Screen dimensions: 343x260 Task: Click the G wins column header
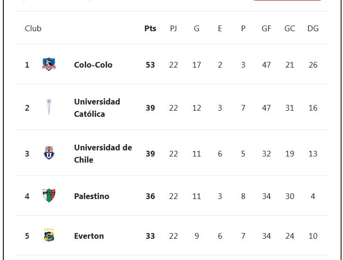197,28
